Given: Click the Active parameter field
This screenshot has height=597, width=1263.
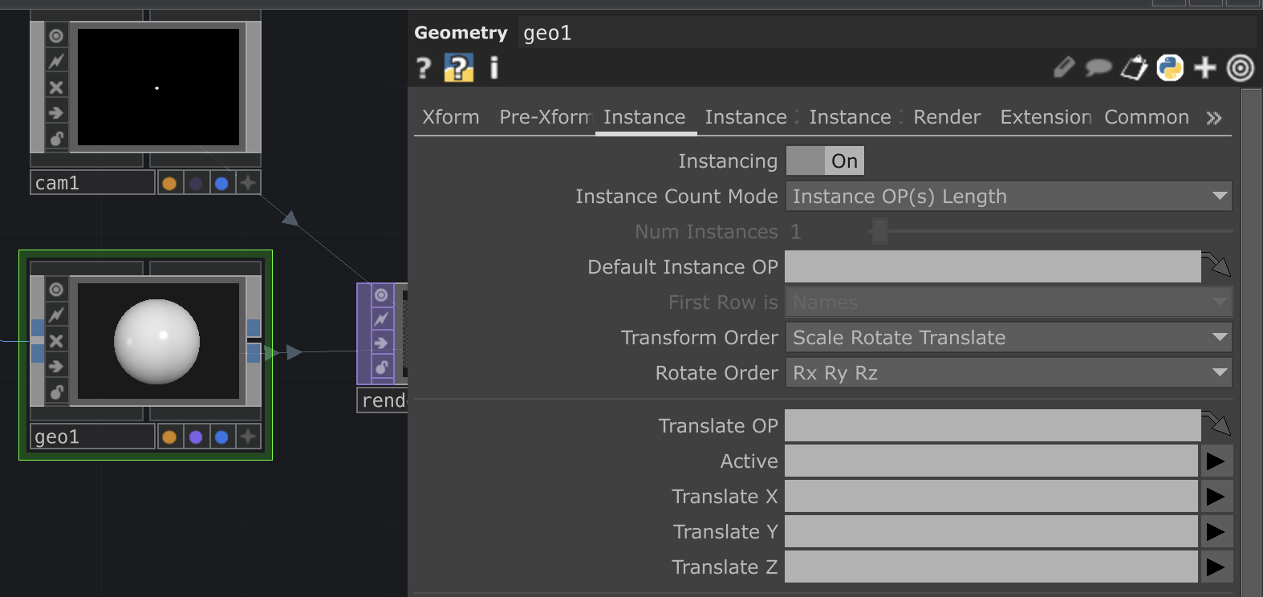Looking at the screenshot, I should 991,461.
